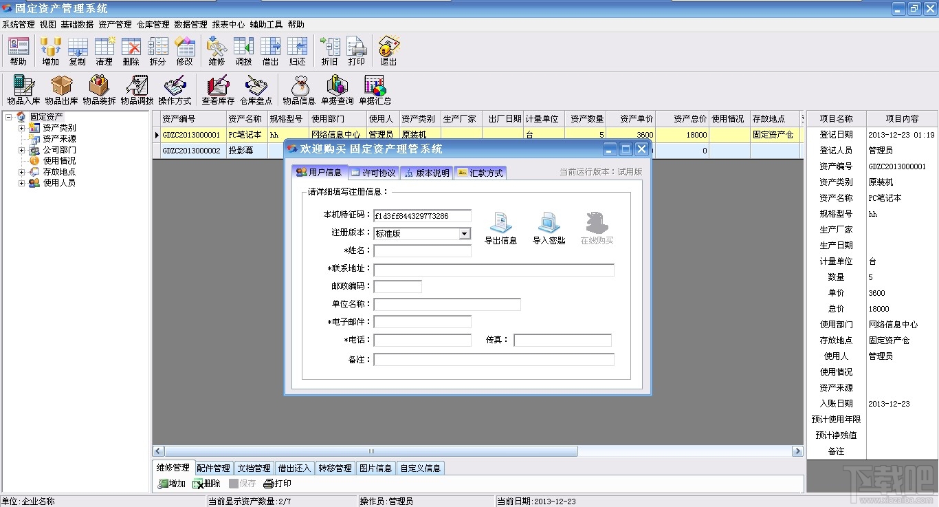This screenshot has width=939, height=507.
Task: Click 删除 button in 维修管理 panel
Action: coord(207,484)
